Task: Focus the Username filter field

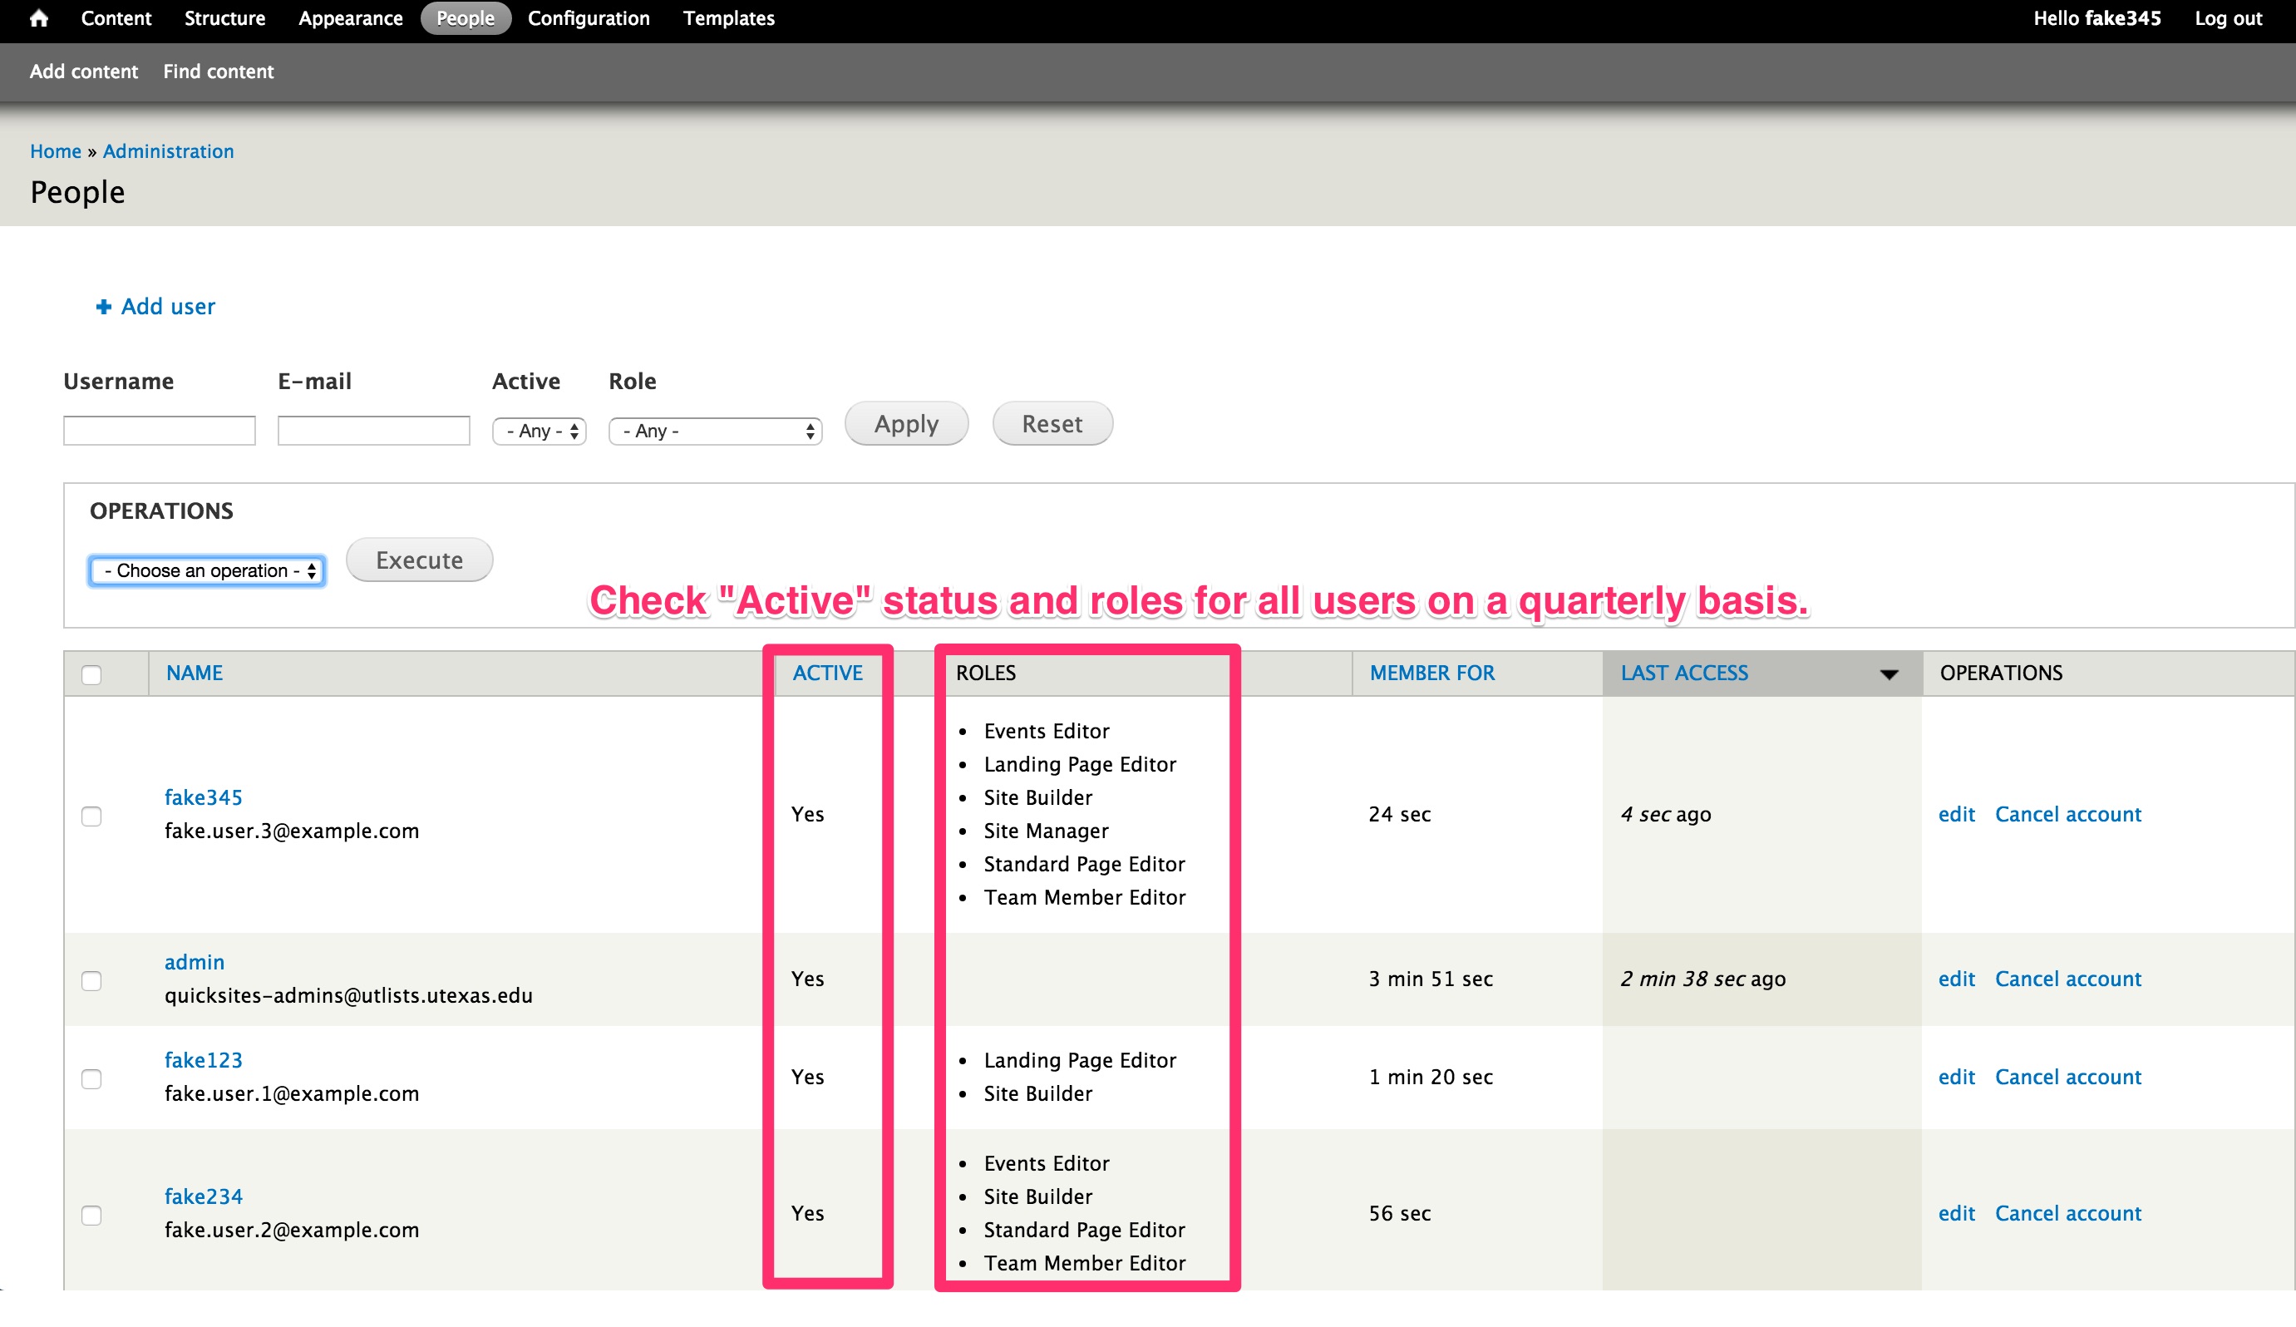Action: point(160,430)
